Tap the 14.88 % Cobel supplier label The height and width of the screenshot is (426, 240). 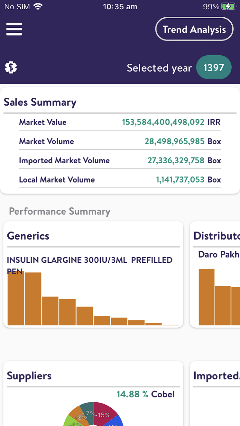click(145, 394)
